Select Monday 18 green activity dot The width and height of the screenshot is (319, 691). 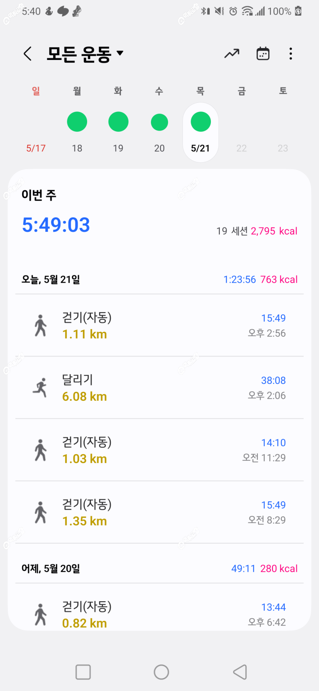coord(77,122)
